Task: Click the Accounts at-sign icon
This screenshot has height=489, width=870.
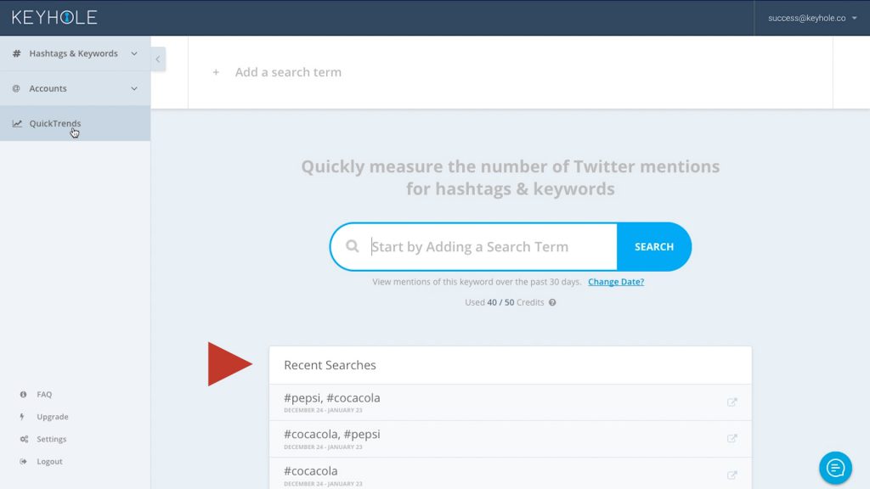Action: 16,88
